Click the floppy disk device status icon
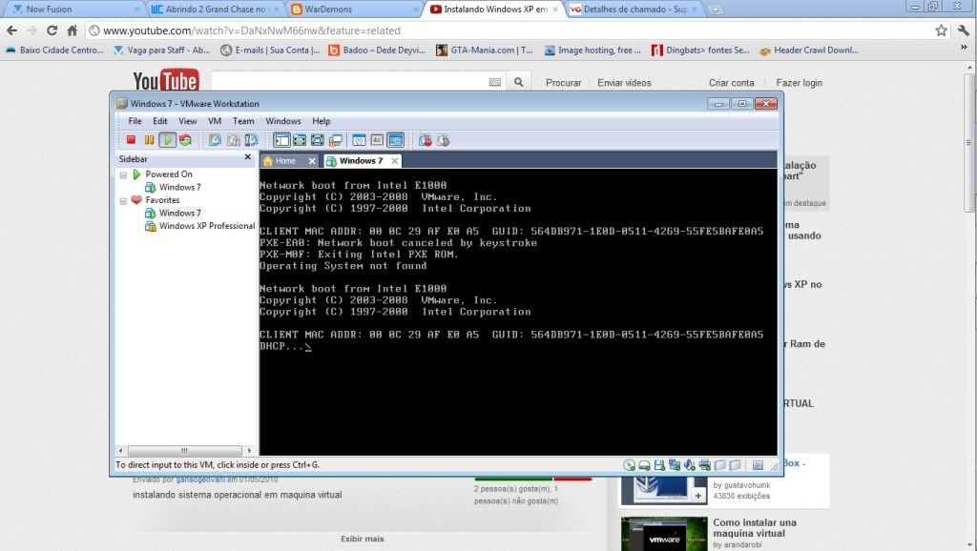Image resolution: width=977 pixels, height=551 pixels. [x=660, y=465]
